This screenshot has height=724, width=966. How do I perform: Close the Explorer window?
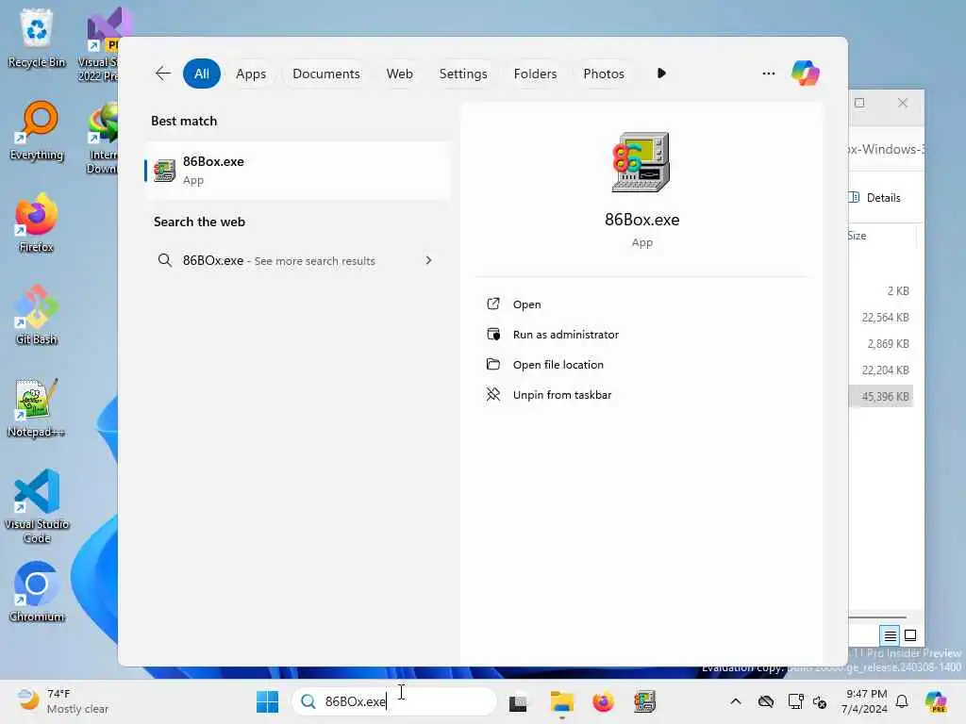click(x=903, y=103)
